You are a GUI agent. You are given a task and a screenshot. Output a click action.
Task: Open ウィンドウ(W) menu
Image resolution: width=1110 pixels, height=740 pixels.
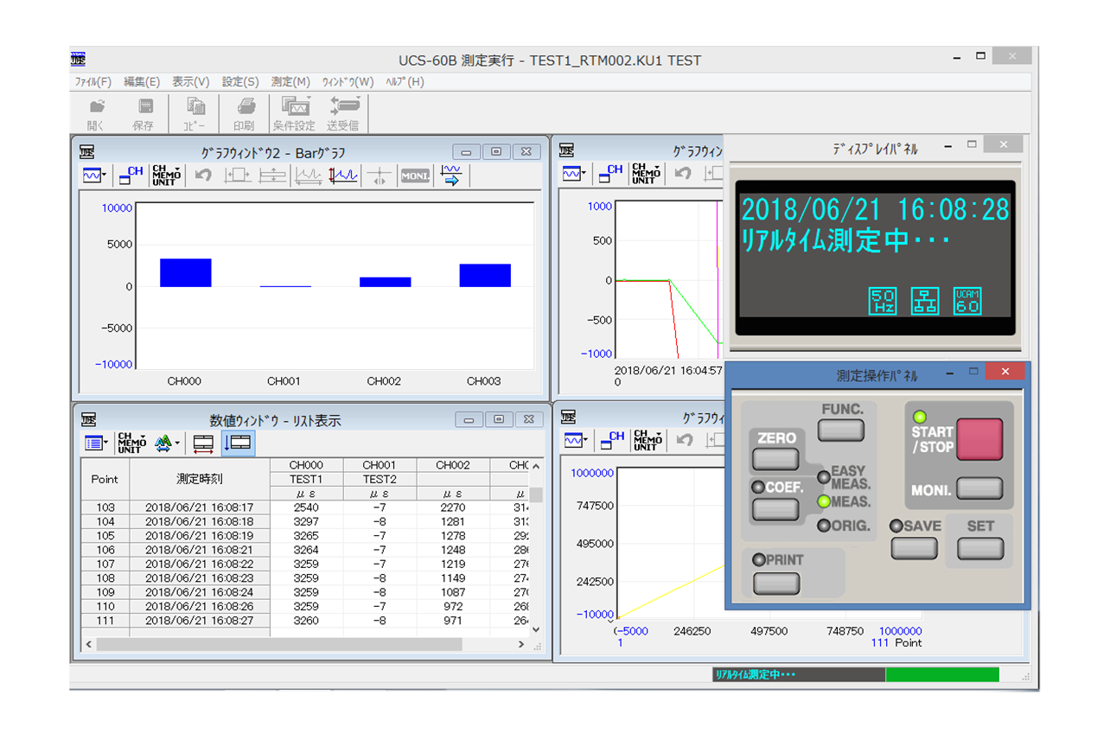pos(348,82)
